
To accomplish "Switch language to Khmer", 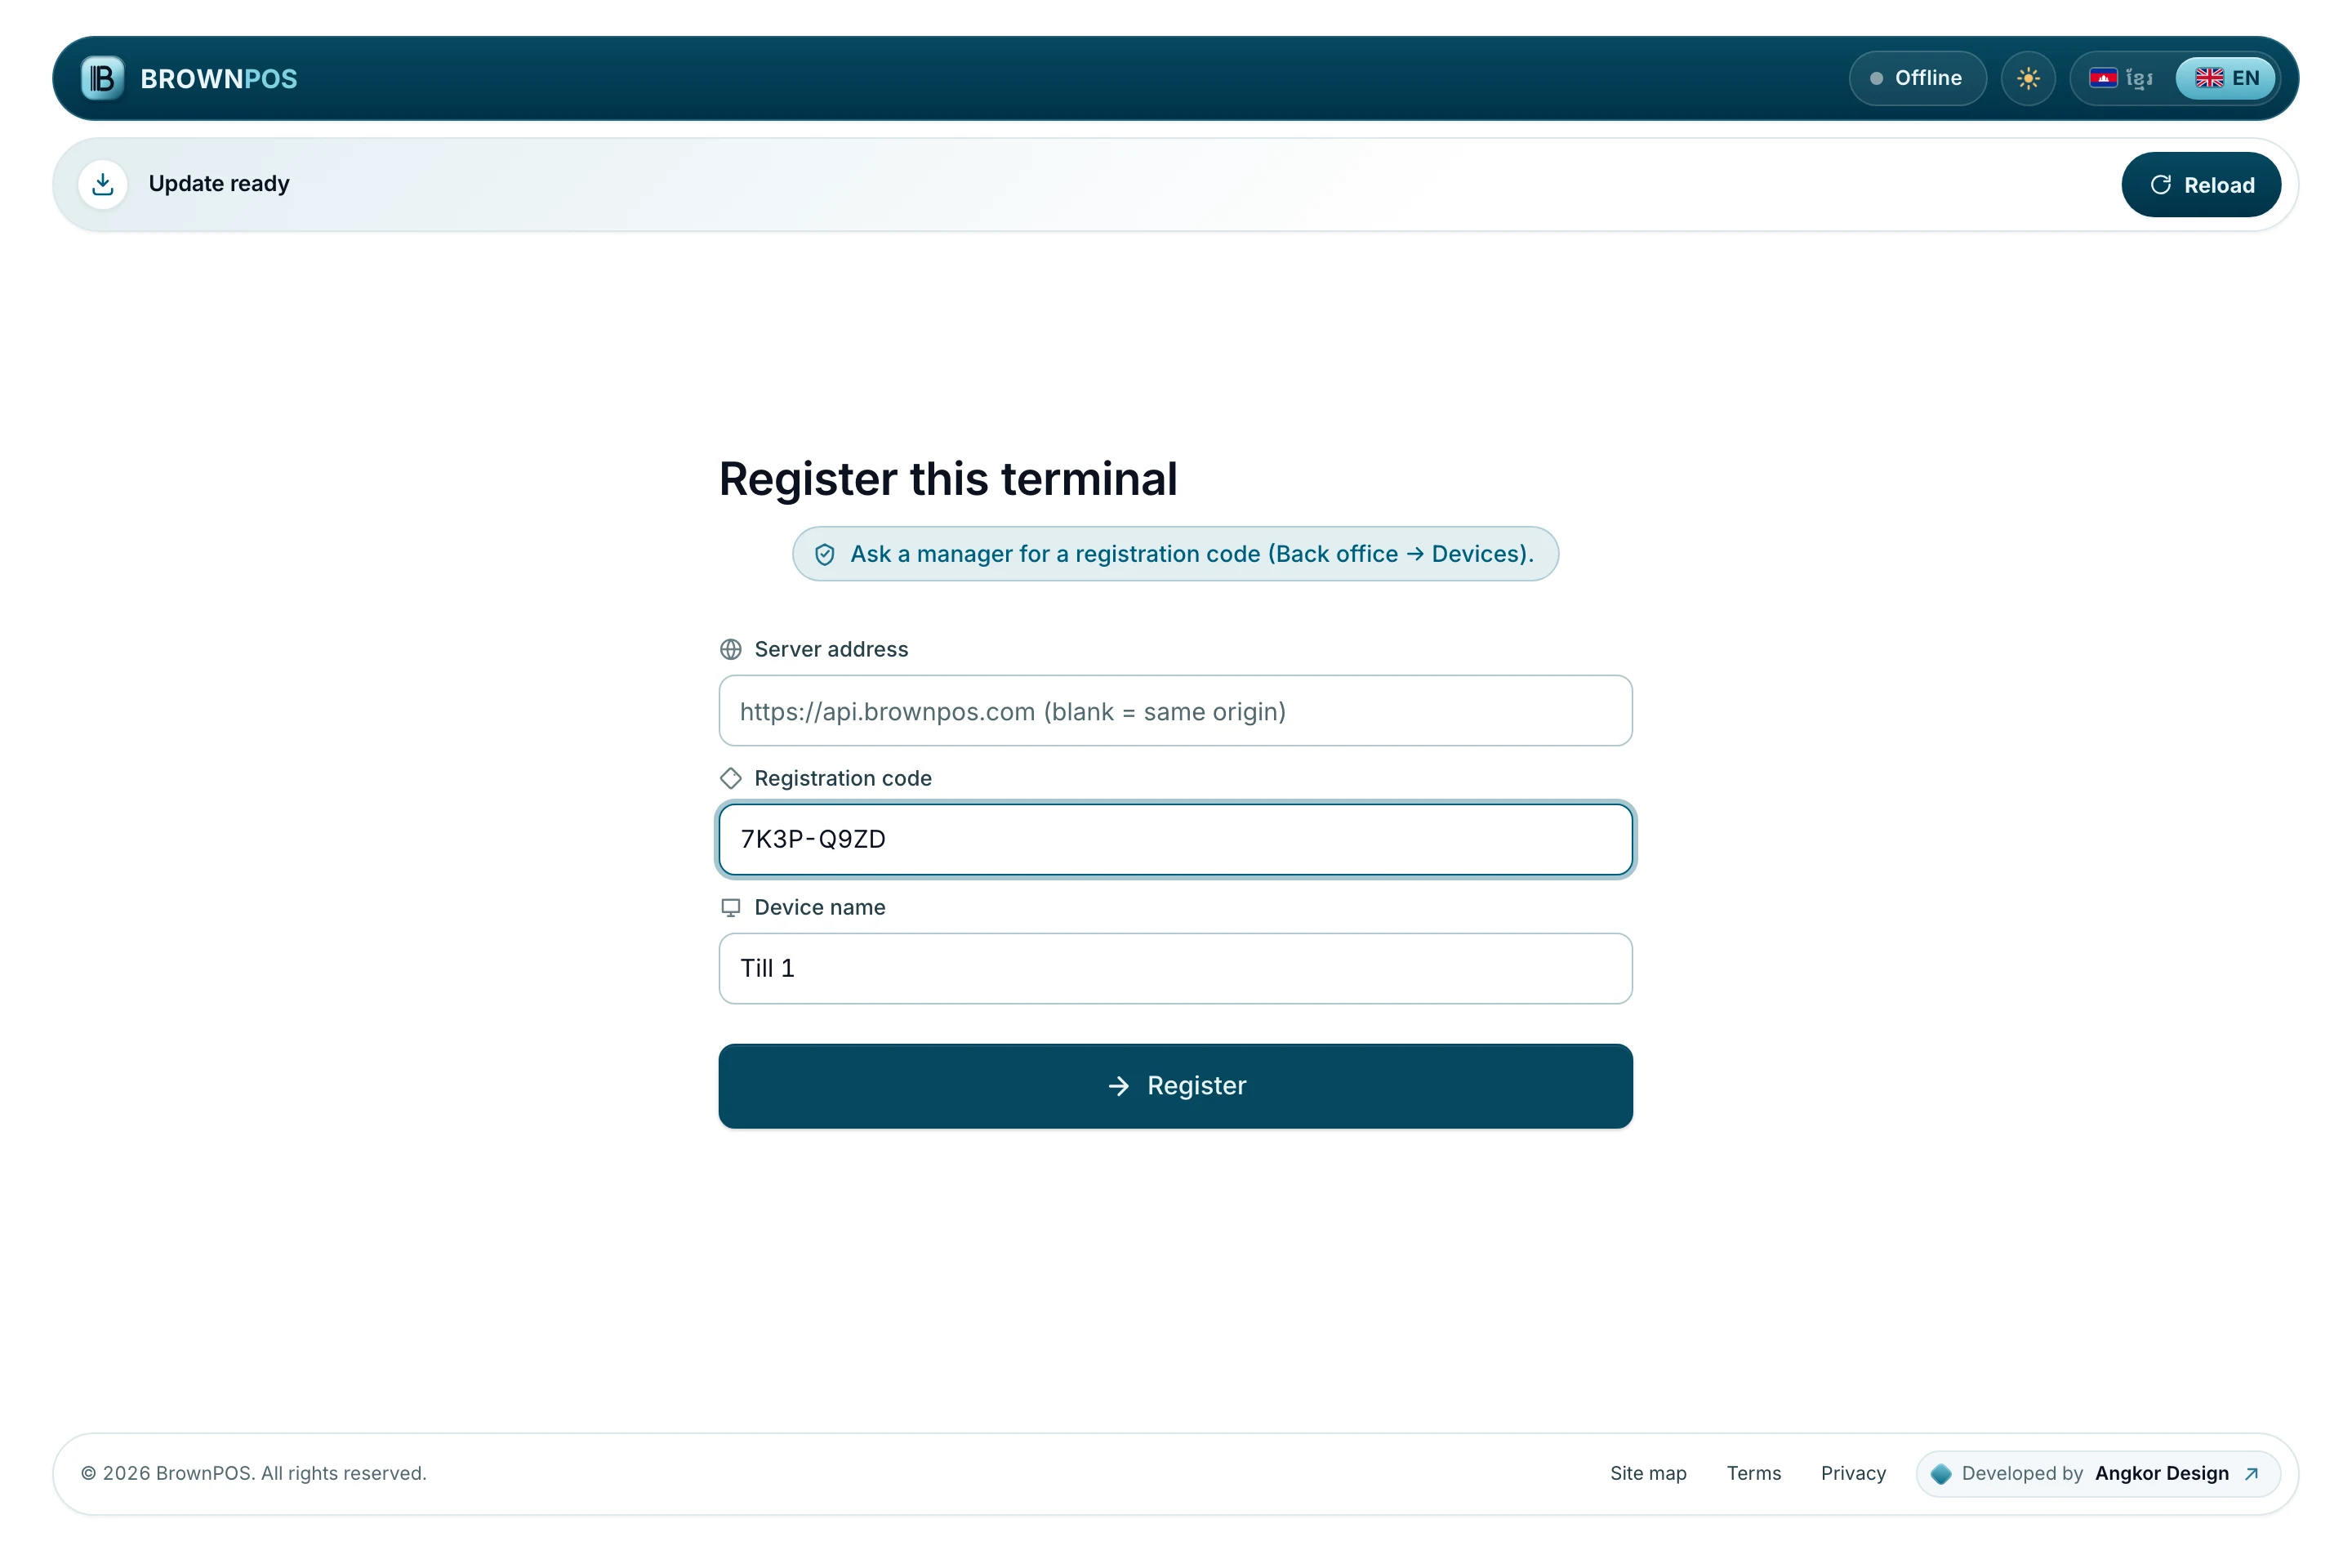I will [2122, 78].
